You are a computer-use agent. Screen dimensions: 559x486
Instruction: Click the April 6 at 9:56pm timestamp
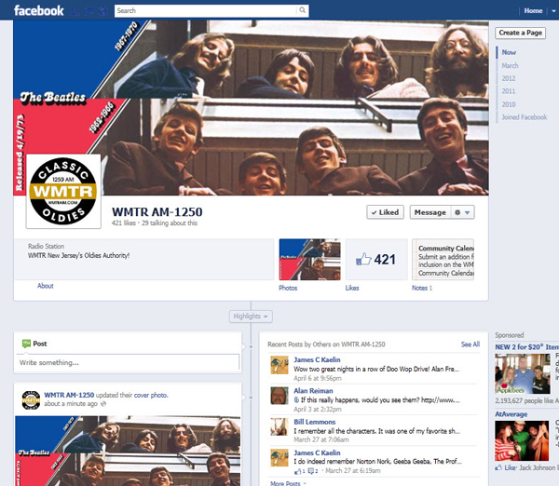click(318, 378)
